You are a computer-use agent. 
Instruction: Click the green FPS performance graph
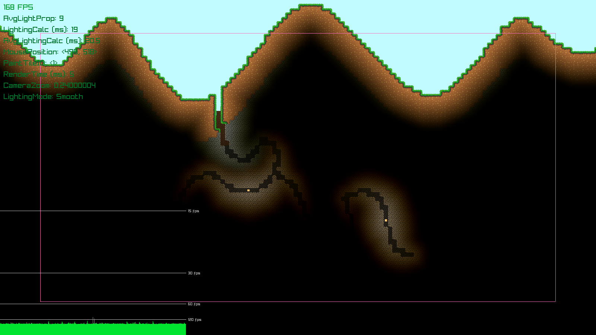93,329
